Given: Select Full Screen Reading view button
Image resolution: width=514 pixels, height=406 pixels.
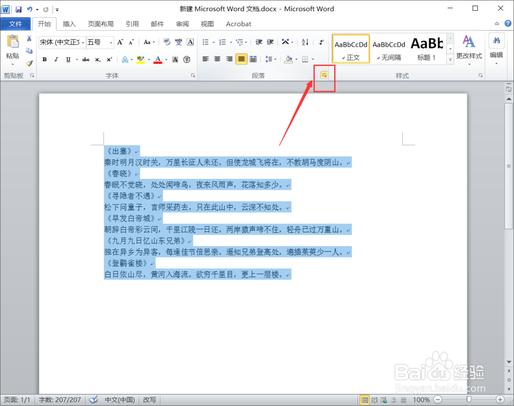Looking at the screenshot, I should tap(374, 400).
